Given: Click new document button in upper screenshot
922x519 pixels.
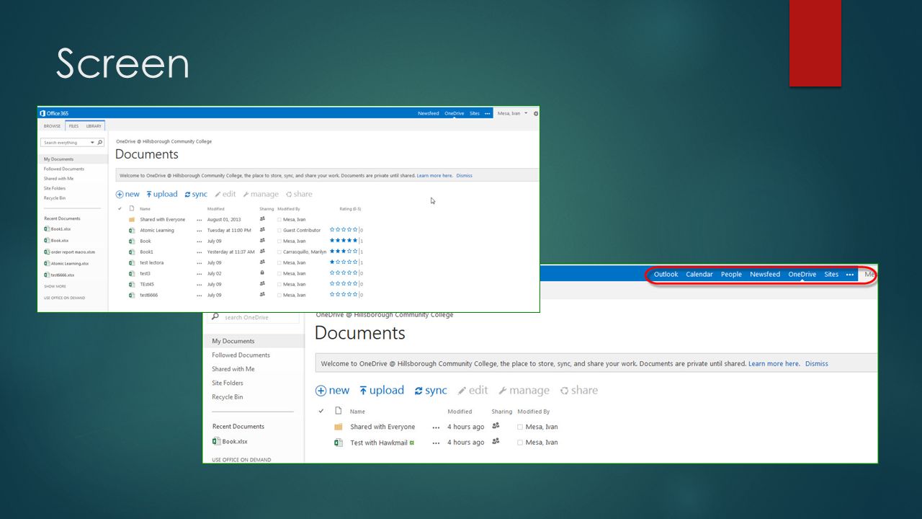Looking at the screenshot, I should pyautogui.click(x=127, y=195).
